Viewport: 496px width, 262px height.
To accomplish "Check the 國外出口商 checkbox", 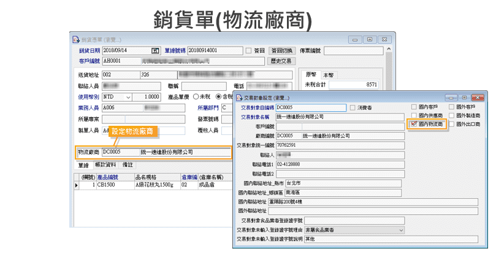I will click(451, 124).
